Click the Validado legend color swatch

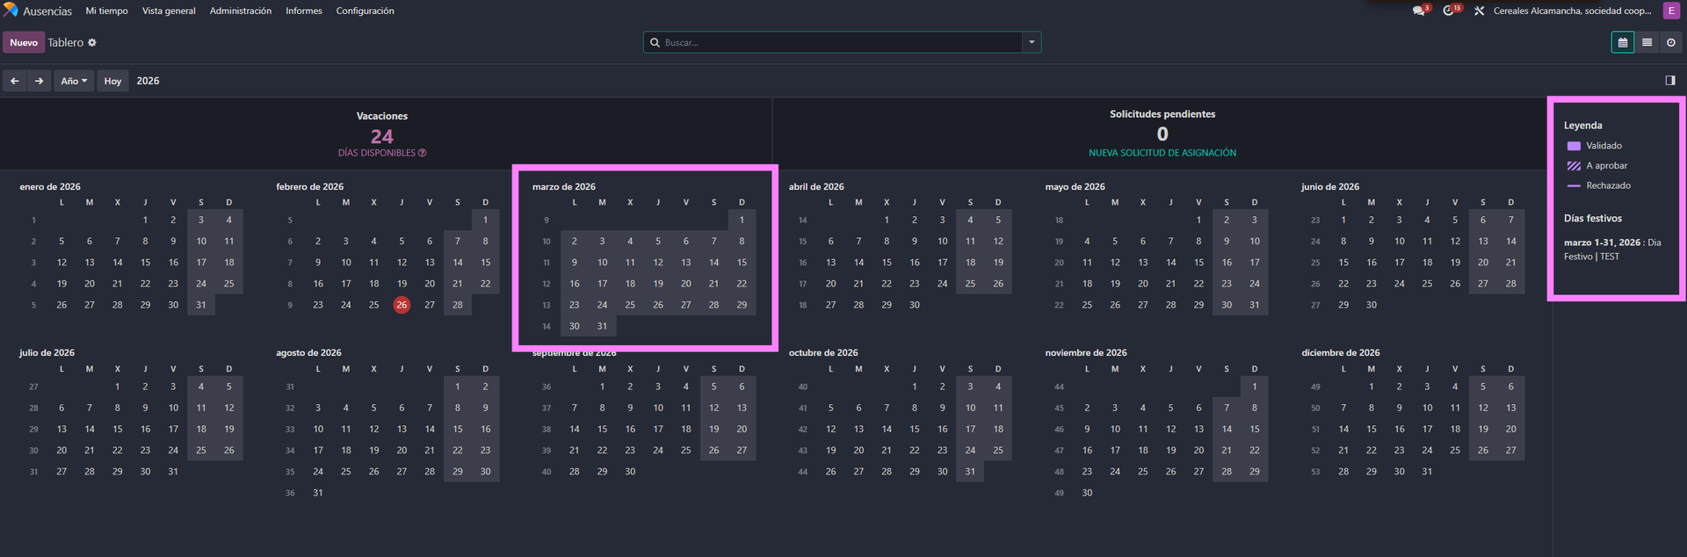coord(1574,146)
